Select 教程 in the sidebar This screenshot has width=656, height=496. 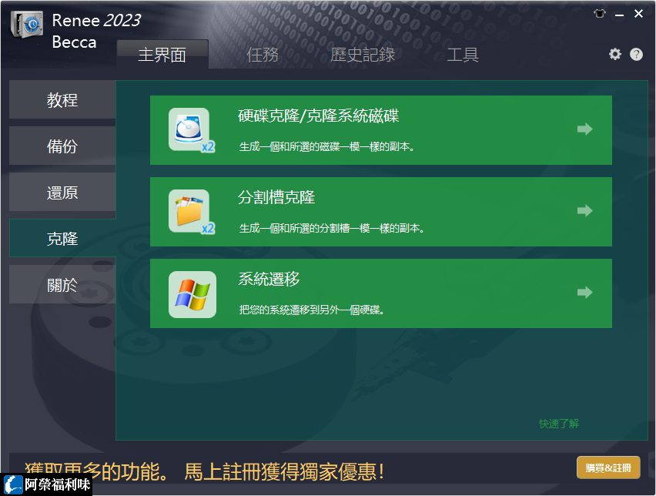pyautogui.click(x=62, y=99)
